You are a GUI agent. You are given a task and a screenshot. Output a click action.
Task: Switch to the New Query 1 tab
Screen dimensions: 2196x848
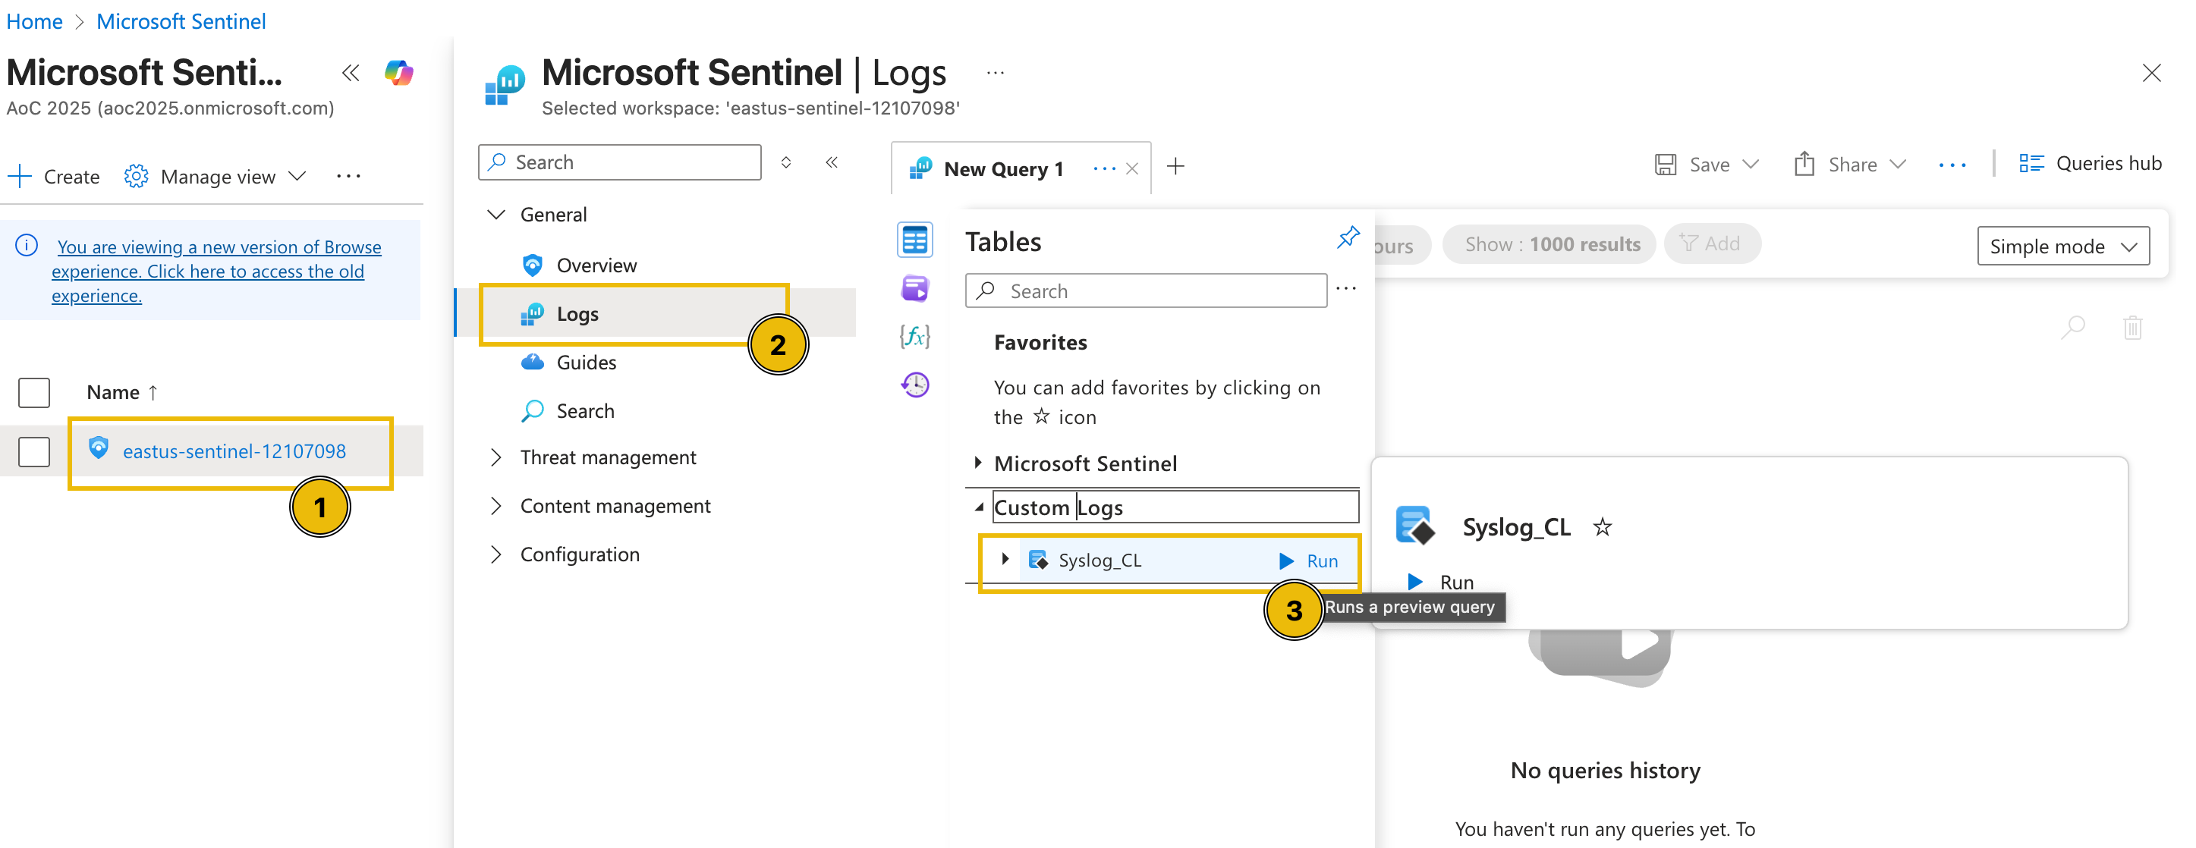click(1002, 168)
